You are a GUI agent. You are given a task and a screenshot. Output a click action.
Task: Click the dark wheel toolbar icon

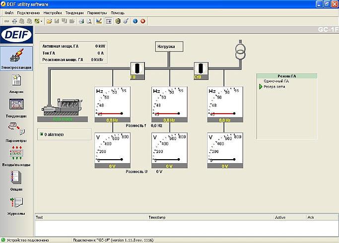[118, 21]
